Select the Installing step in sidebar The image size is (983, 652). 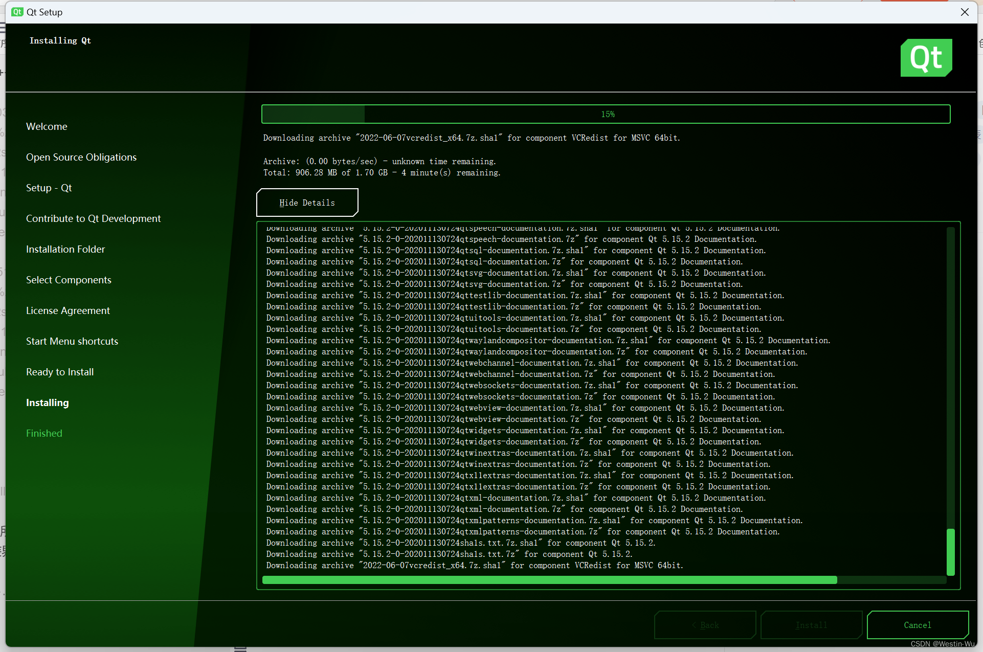click(47, 402)
